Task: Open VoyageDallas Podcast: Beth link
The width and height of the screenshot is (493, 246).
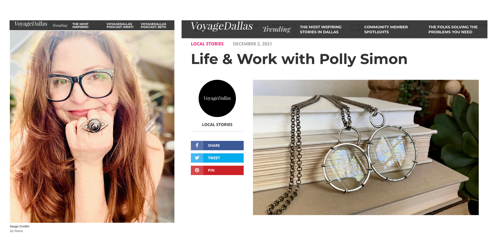Action: pyautogui.click(x=153, y=26)
